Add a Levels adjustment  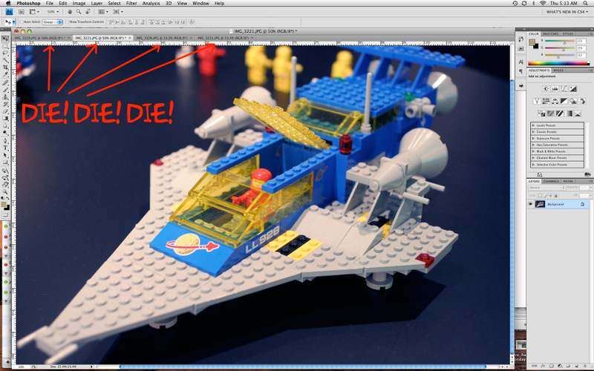[555, 88]
